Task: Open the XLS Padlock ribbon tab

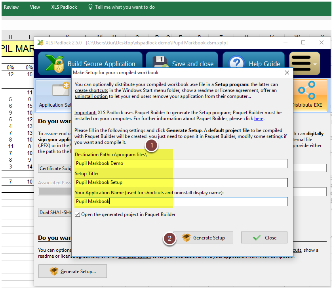Action: [64, 7]
